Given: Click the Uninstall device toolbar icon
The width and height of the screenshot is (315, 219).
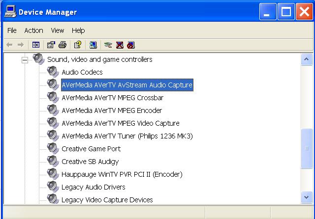Looking at the screenshot, I should tap(120, 45).
